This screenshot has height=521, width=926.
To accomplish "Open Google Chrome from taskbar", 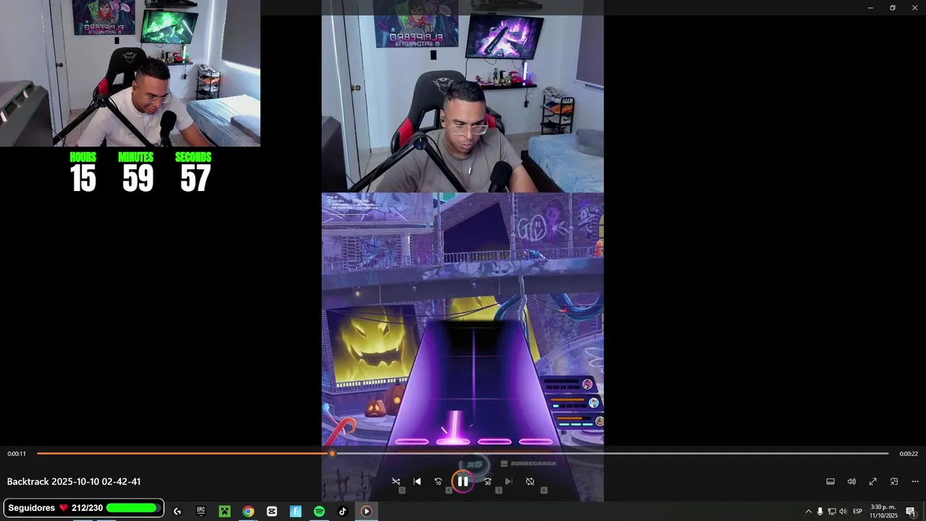I will pyautogui.click(x=248, y=512).
